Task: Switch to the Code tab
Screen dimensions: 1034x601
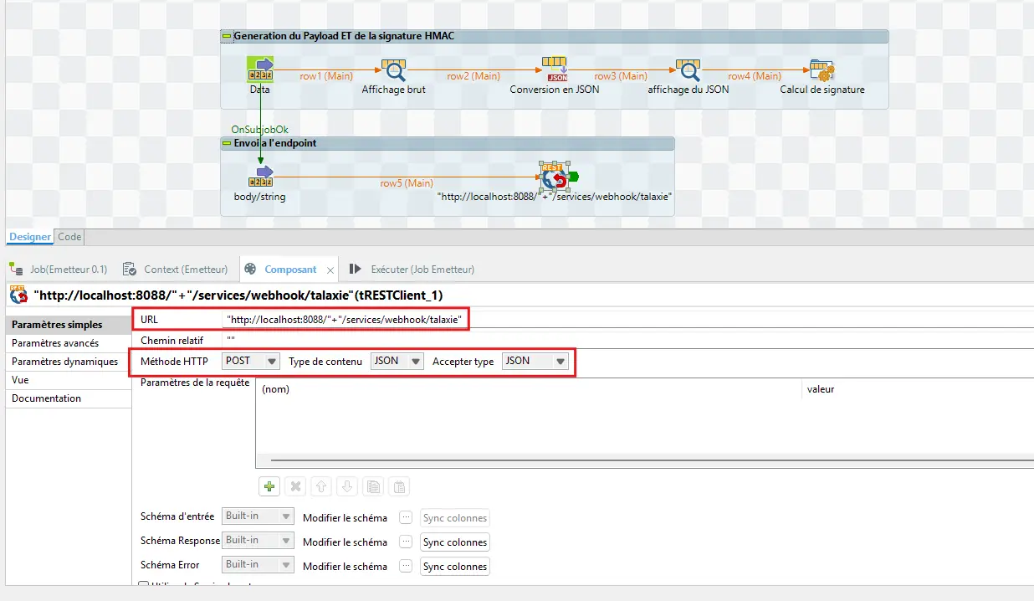Action: pyautogui.click(x=69, y=237)
